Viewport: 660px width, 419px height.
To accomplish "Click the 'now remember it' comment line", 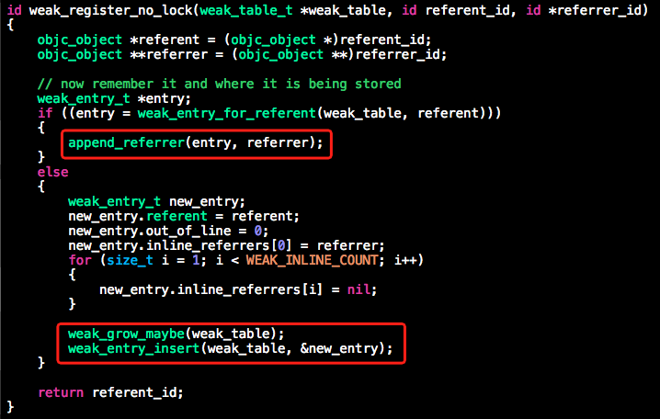I will pos(219,84).
